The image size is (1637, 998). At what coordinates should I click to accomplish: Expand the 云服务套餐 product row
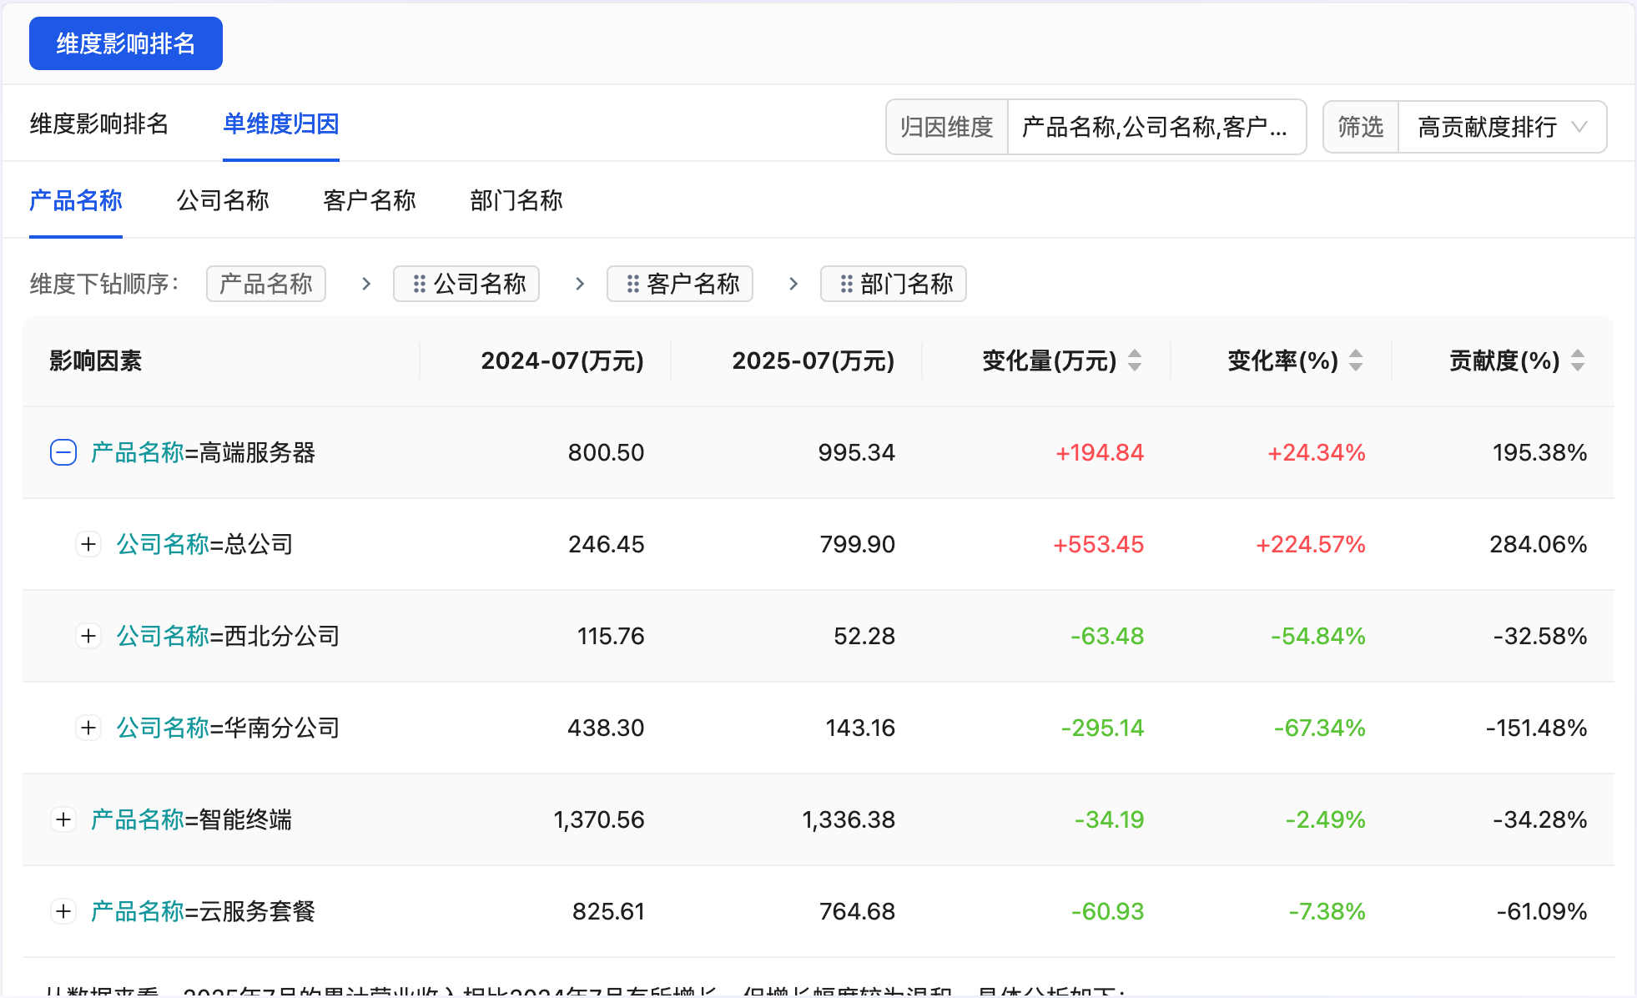pyautogui.click(x=63, y=911)
